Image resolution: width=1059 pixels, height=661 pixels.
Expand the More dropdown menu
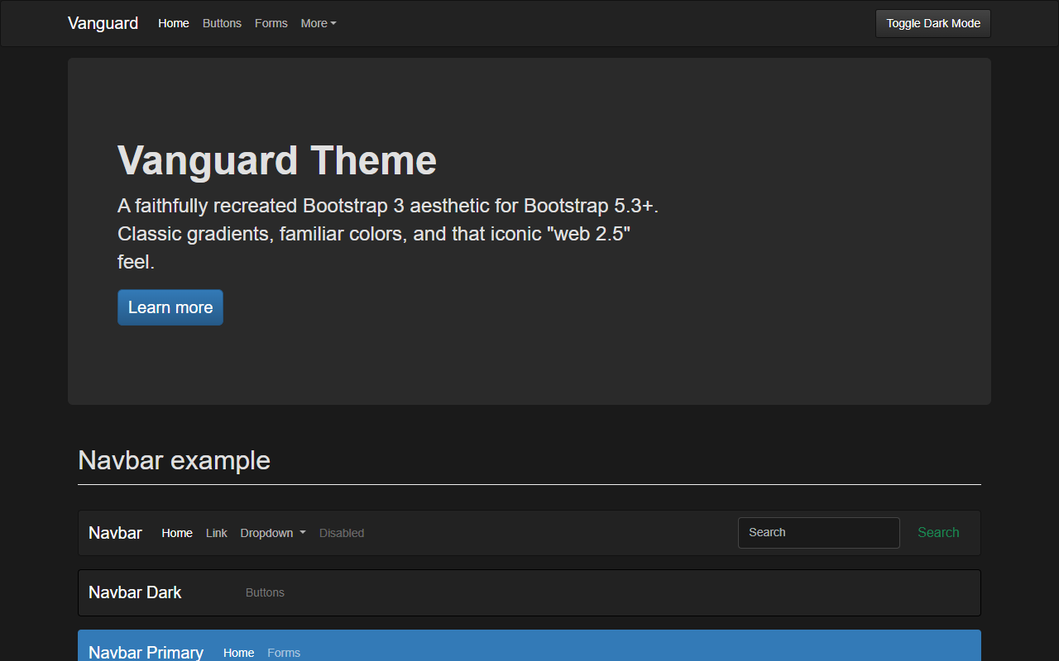(x=319, y=23)
